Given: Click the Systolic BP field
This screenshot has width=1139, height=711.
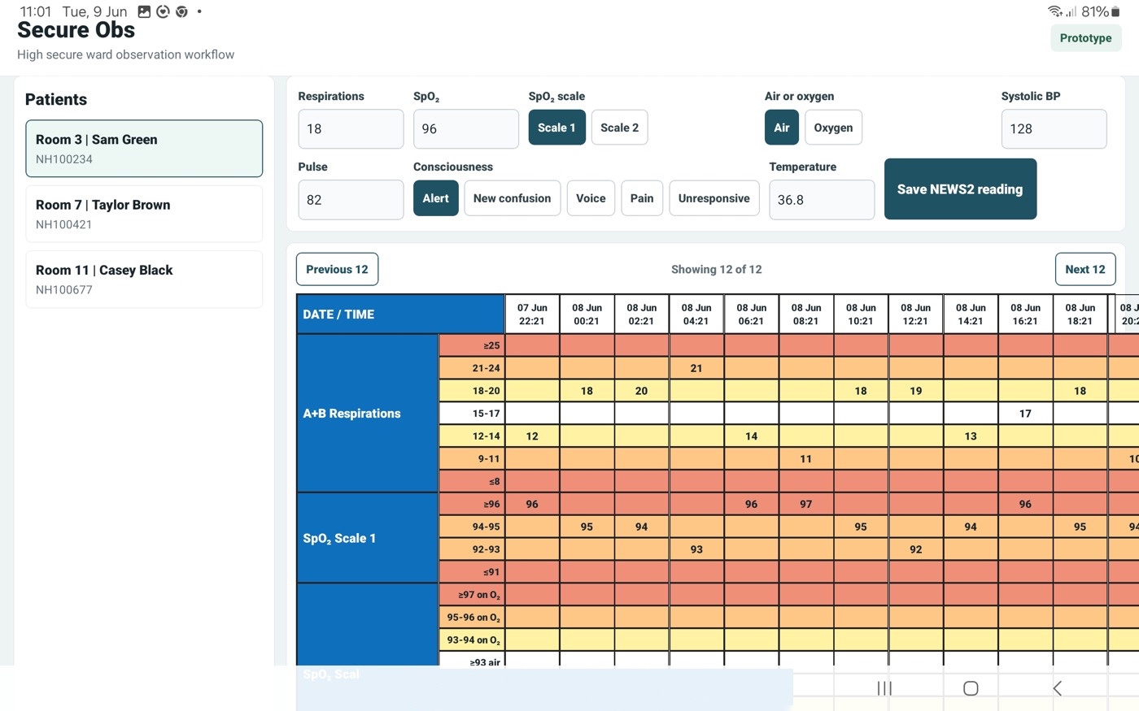Looking at the screenshot, I should point(1054,128).
